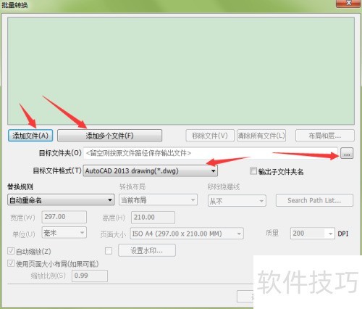Close the 批量转换 dialog window
Image resolution: width=362 pixels, height=309 pixels.
[x=348, y=4]
